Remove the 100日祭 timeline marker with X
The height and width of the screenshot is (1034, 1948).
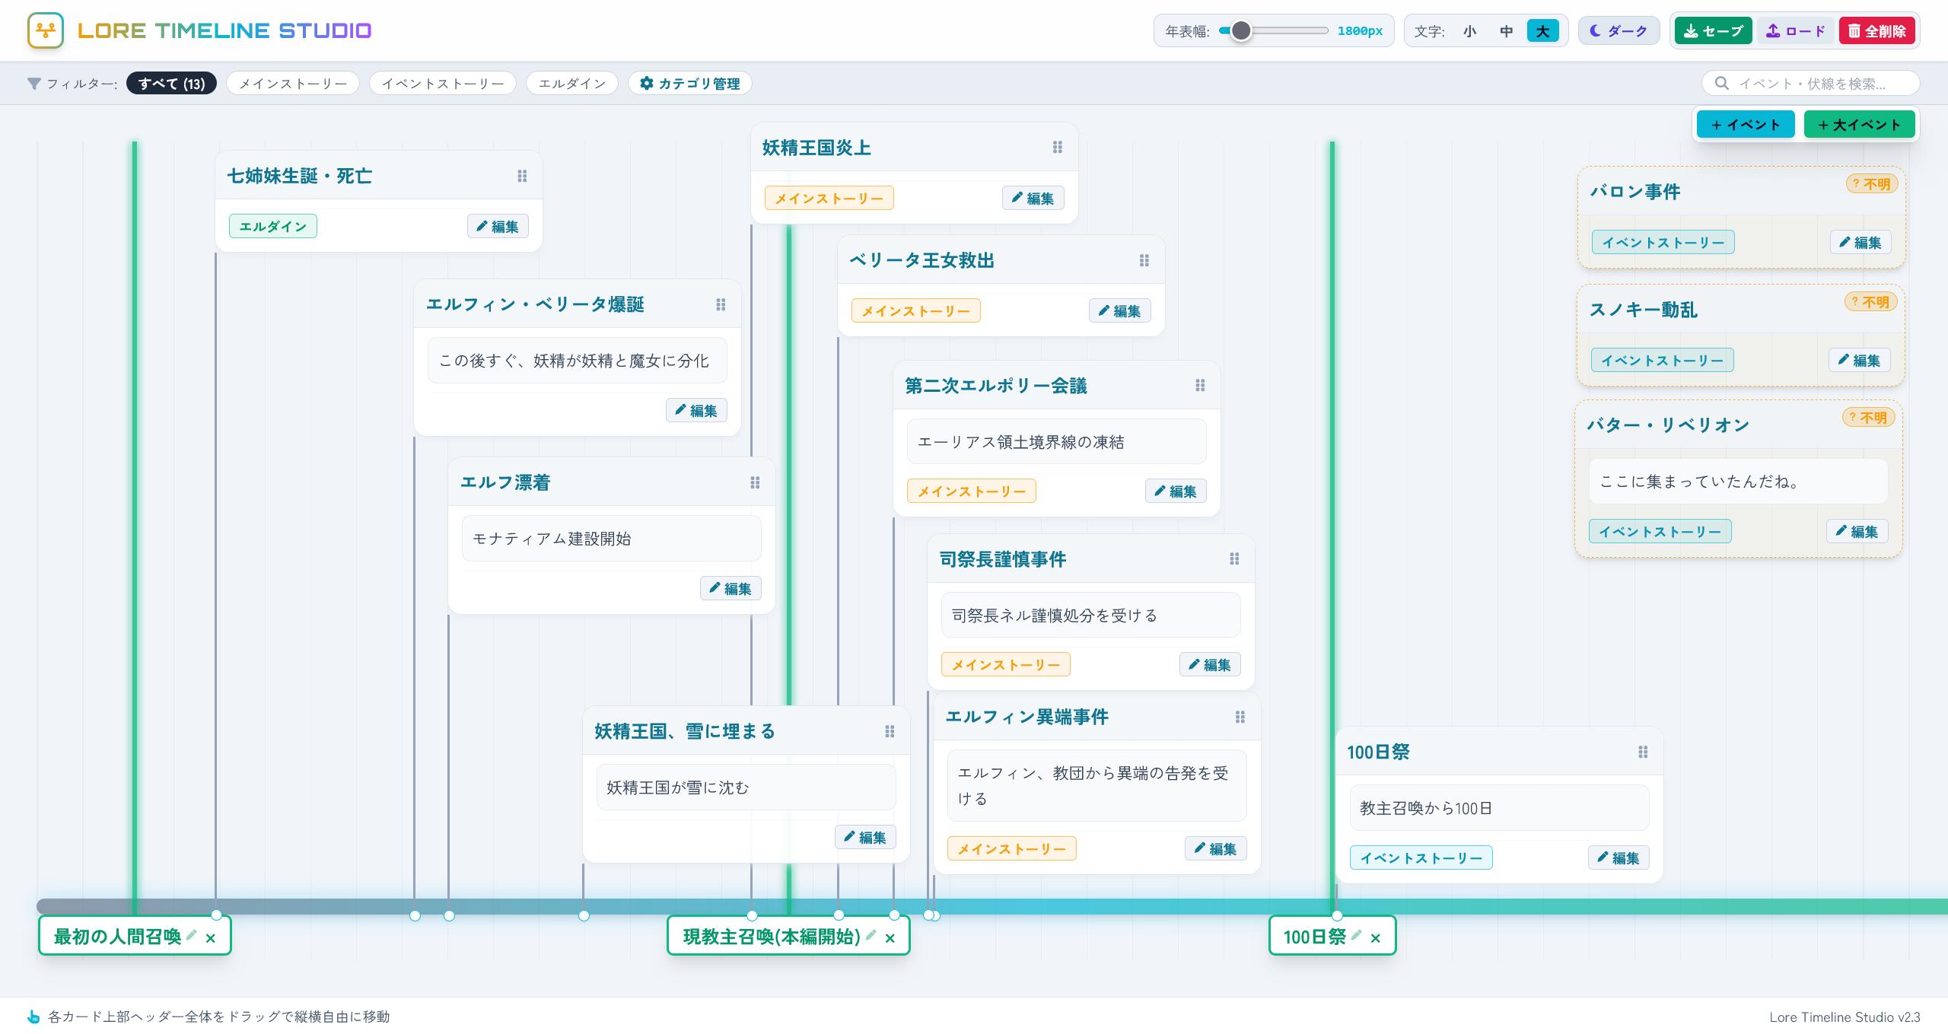pyautogui.click(x=1375, y=938)
